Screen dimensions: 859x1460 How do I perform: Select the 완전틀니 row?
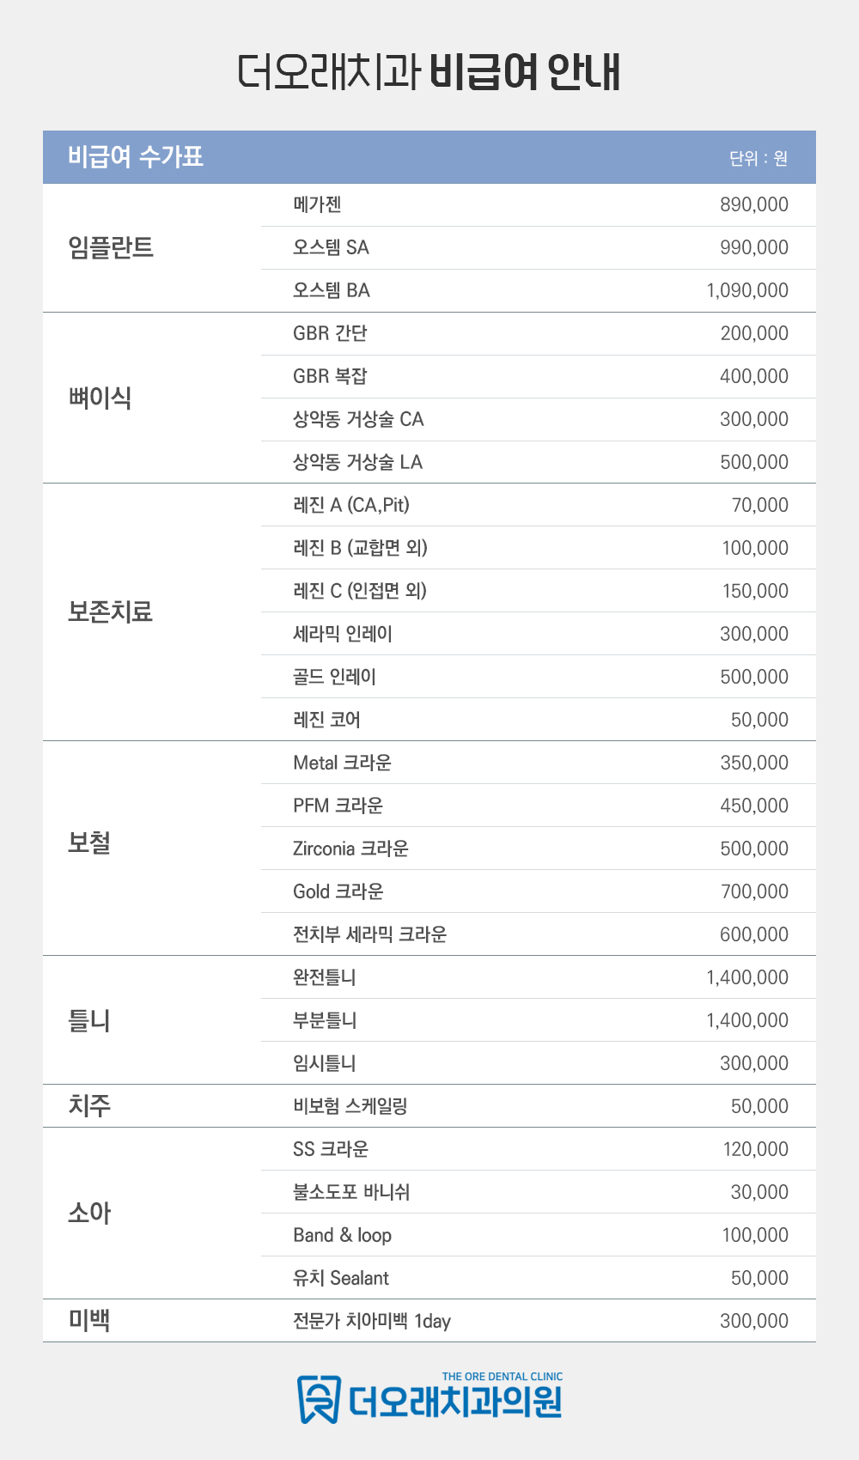(324, 977)
